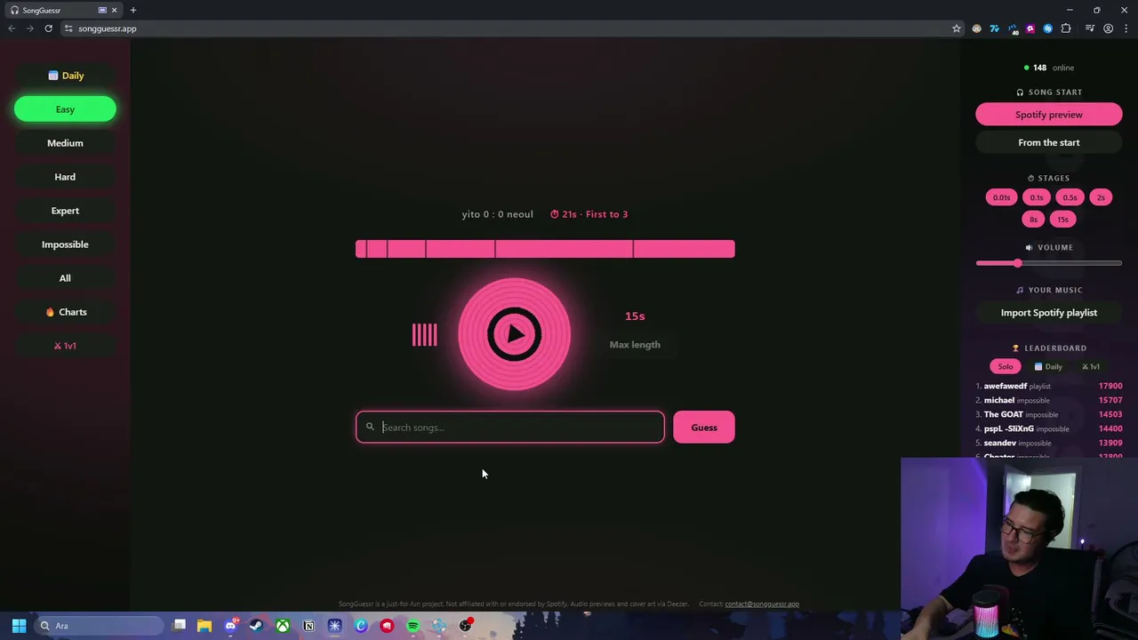Toggle the 0.01s stage

(x=1002, y=197)
